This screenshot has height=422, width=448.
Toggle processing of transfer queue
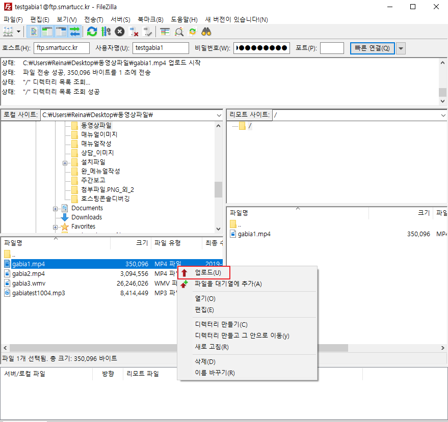click(x=106, y=32)
